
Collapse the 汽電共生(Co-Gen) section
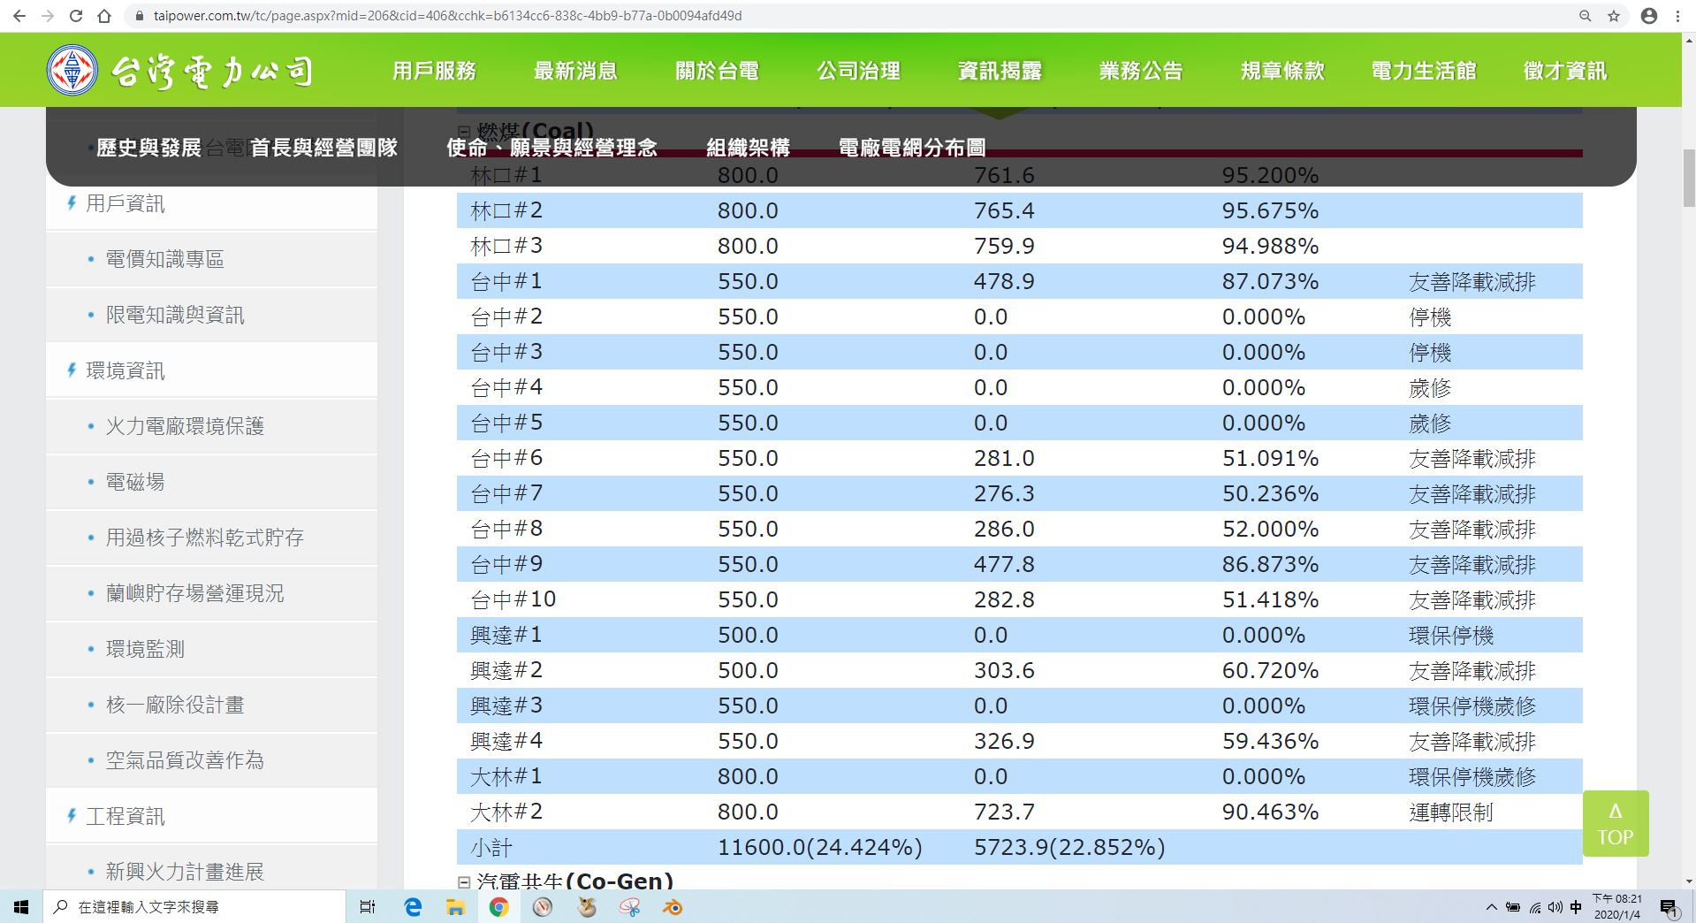(464, 881)
